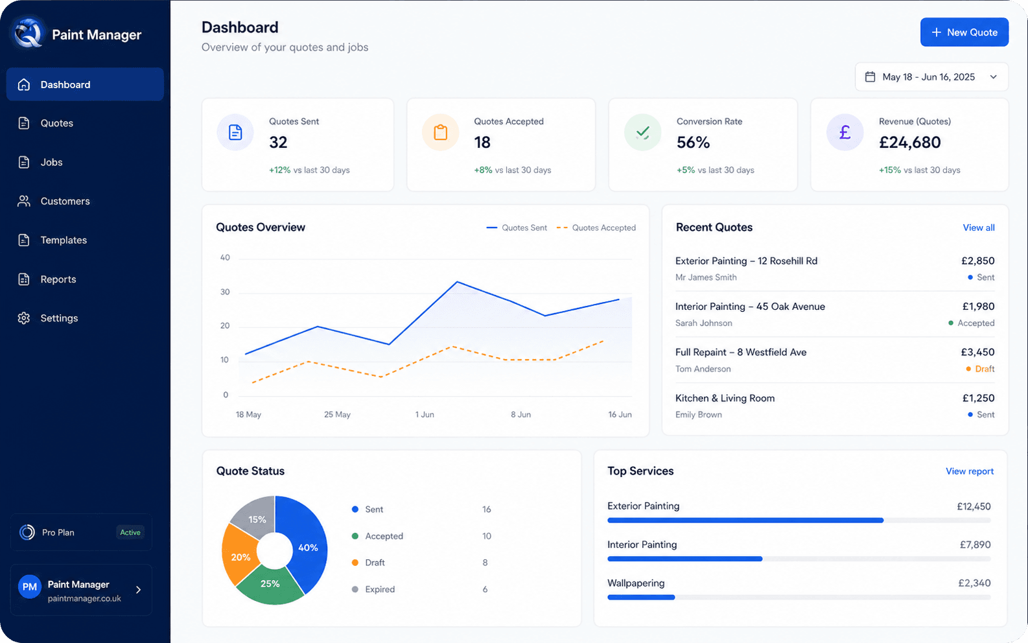1028x643 pixels.
Task: Click the Quotes Accepted clipboard icon
Action: (441, 132)
